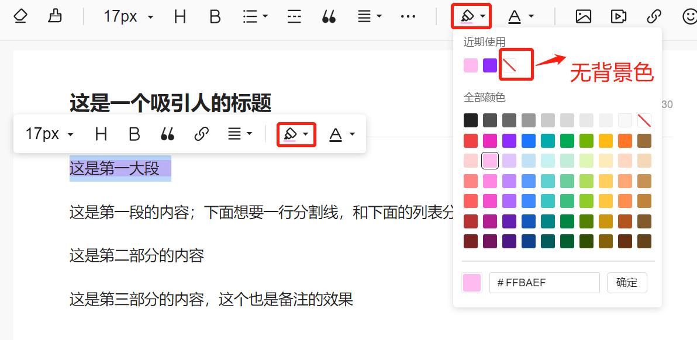Click the hyperlink icon in the floating toolbar
The height and width of the screenshot is (340, 697).
click(x=203, y=134)
